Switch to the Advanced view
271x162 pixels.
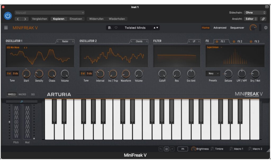(220, 28)
